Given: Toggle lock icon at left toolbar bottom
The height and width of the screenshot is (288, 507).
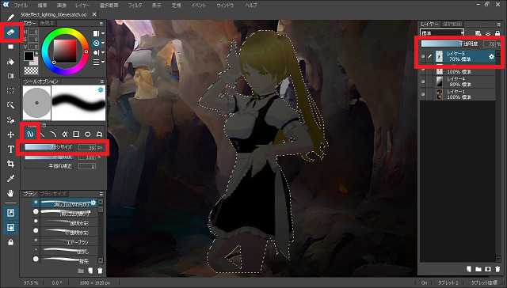Looking at the screenshot, I should pos(10,242).
